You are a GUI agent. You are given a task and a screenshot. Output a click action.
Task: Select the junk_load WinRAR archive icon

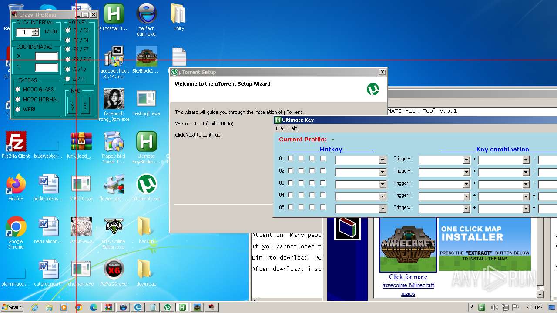(81, 145)
